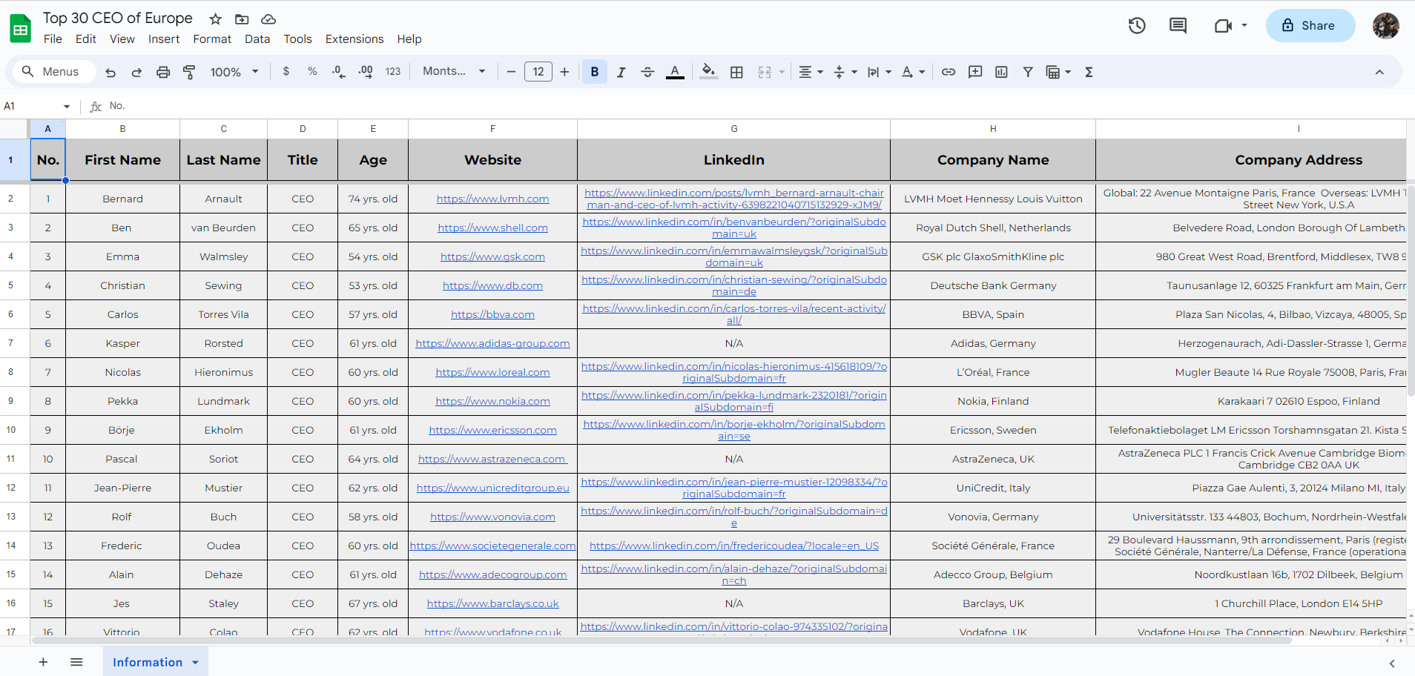Image resolution: width=1415 pixels, height=676 pixels.
Task: Open the Edit menu
Action: 86,39
